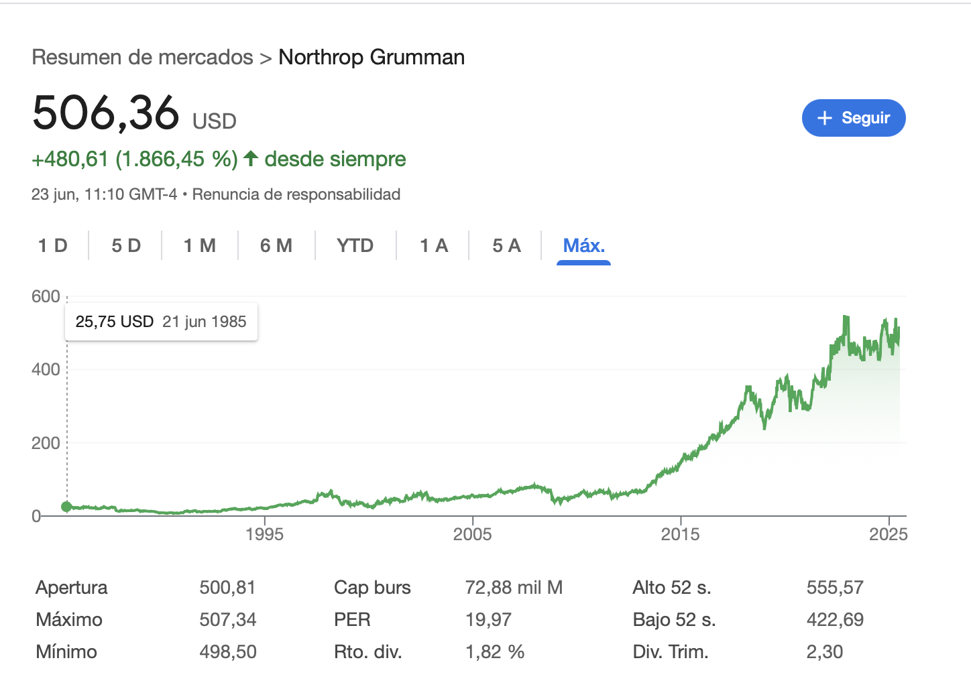
Task: Select the Máx. range tab
Action: coord(584,246)
